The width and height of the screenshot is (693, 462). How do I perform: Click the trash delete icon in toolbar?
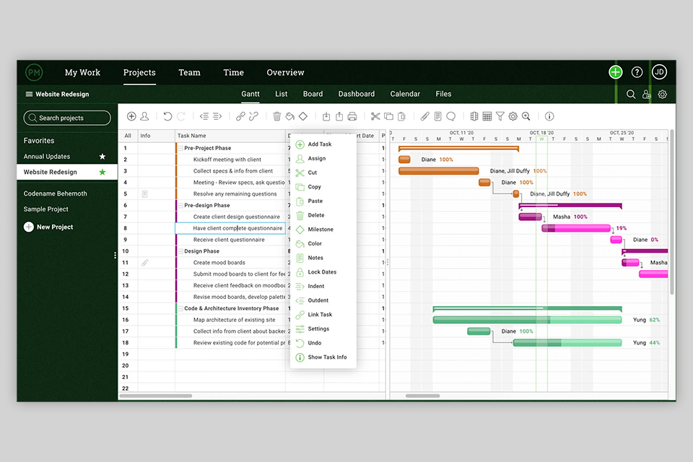coord(276,116)
